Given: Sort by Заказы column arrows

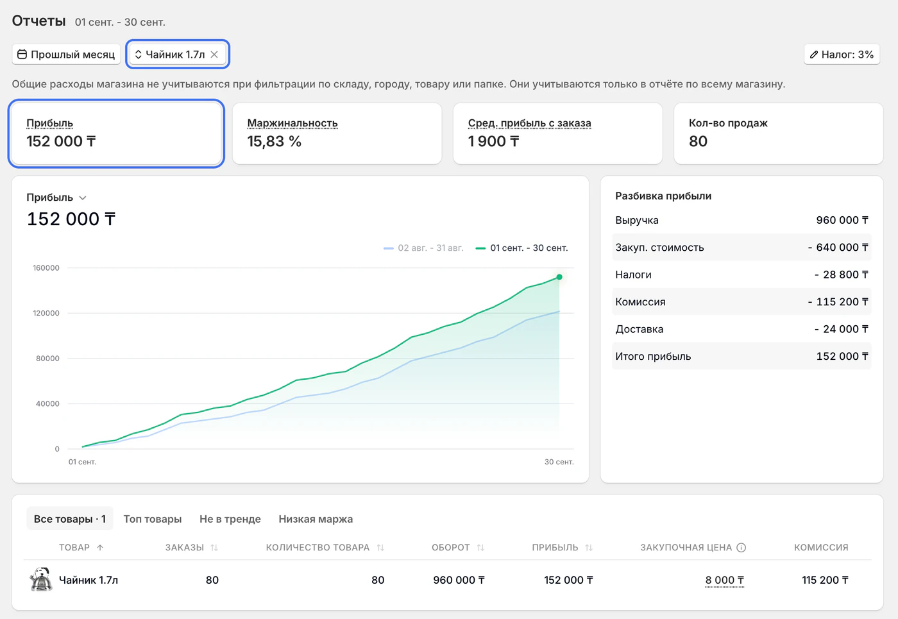Looking at the screenshot, I should pos(214,548).
